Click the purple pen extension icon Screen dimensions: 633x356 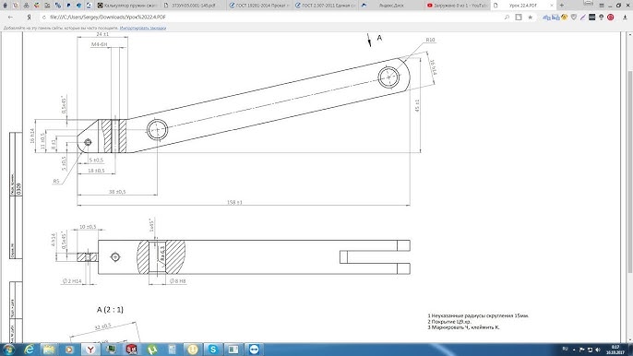click(582, 18)
